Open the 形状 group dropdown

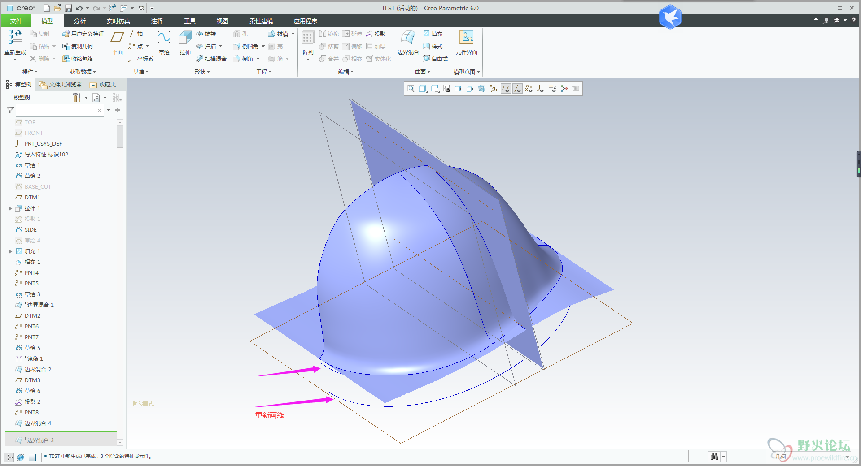pyautogui.click(x=202, y=72)
